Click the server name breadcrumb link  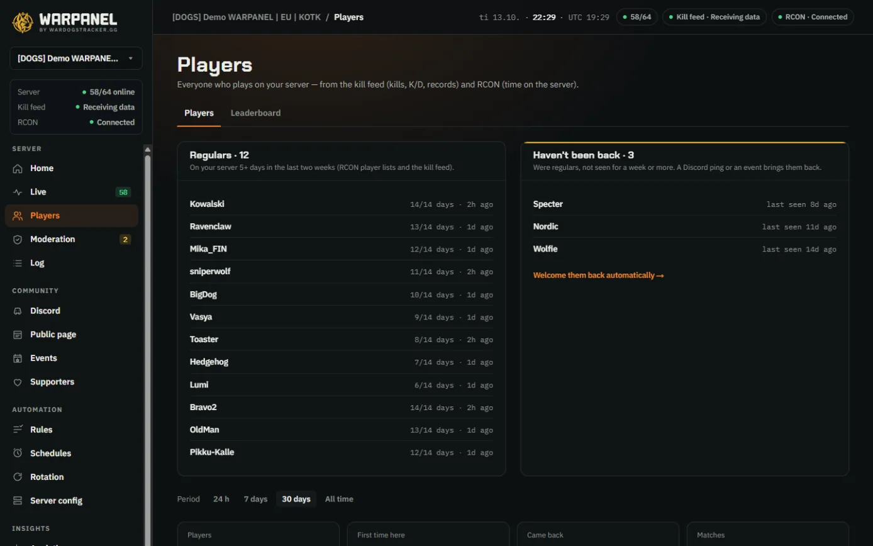246,17
